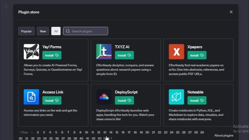Go to the Prev page
249x140 pixels.
coord(23,132)
